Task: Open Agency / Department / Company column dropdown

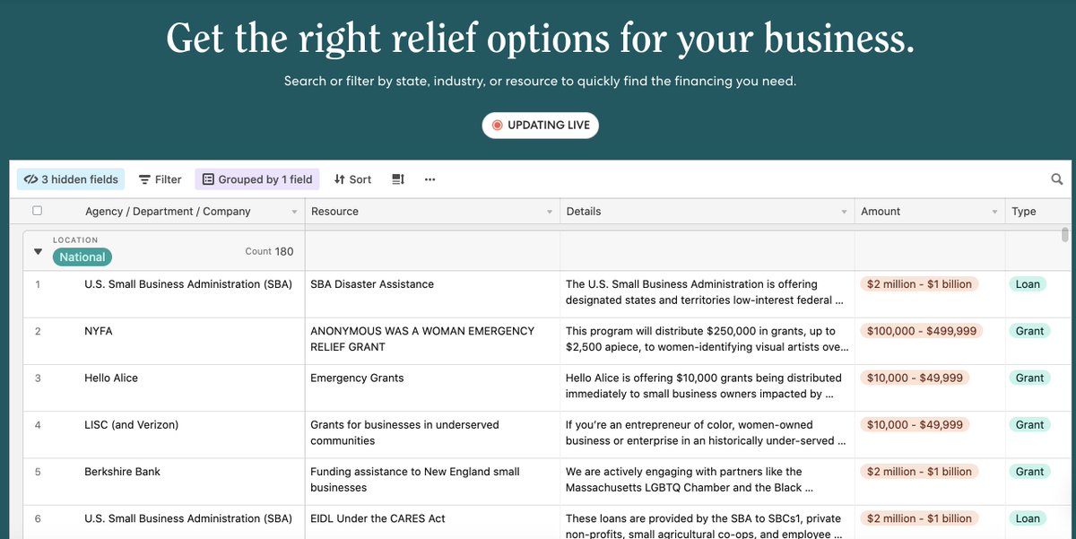Action: (x=295, y=213)
